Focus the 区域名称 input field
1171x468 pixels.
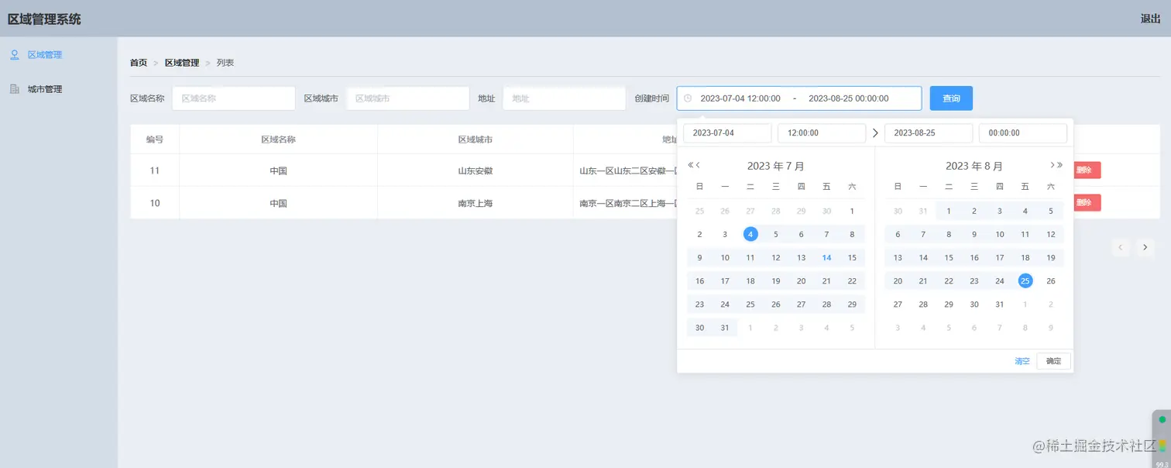point(234,98)
